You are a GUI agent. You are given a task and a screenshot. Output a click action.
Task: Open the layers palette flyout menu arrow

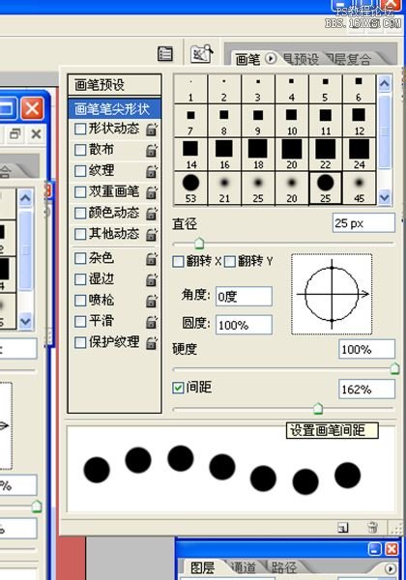pos(390,568)
